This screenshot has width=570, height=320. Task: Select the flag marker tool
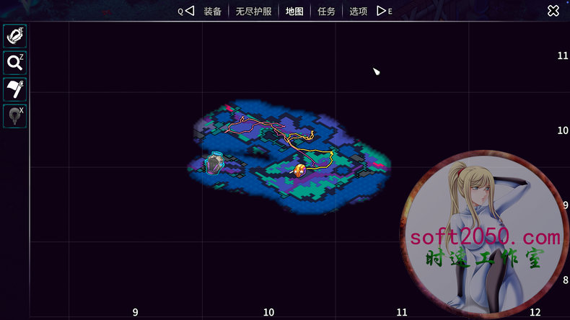point(15,89)
